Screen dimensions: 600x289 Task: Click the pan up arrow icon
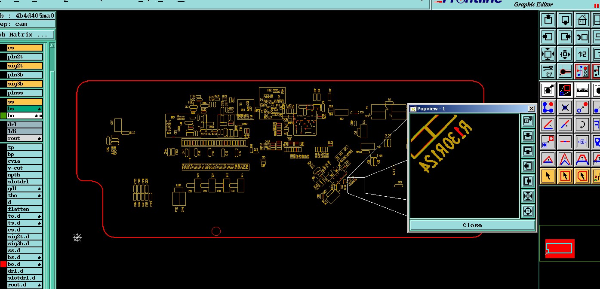point(548,20)
